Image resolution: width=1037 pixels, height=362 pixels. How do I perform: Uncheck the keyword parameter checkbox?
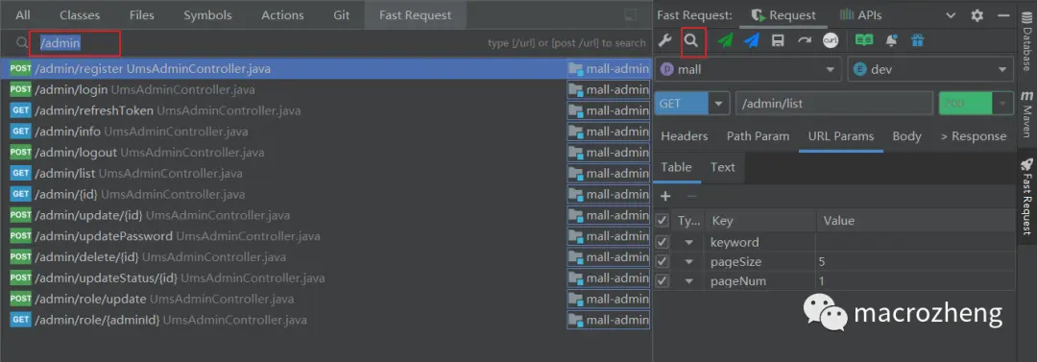point(662,242)
